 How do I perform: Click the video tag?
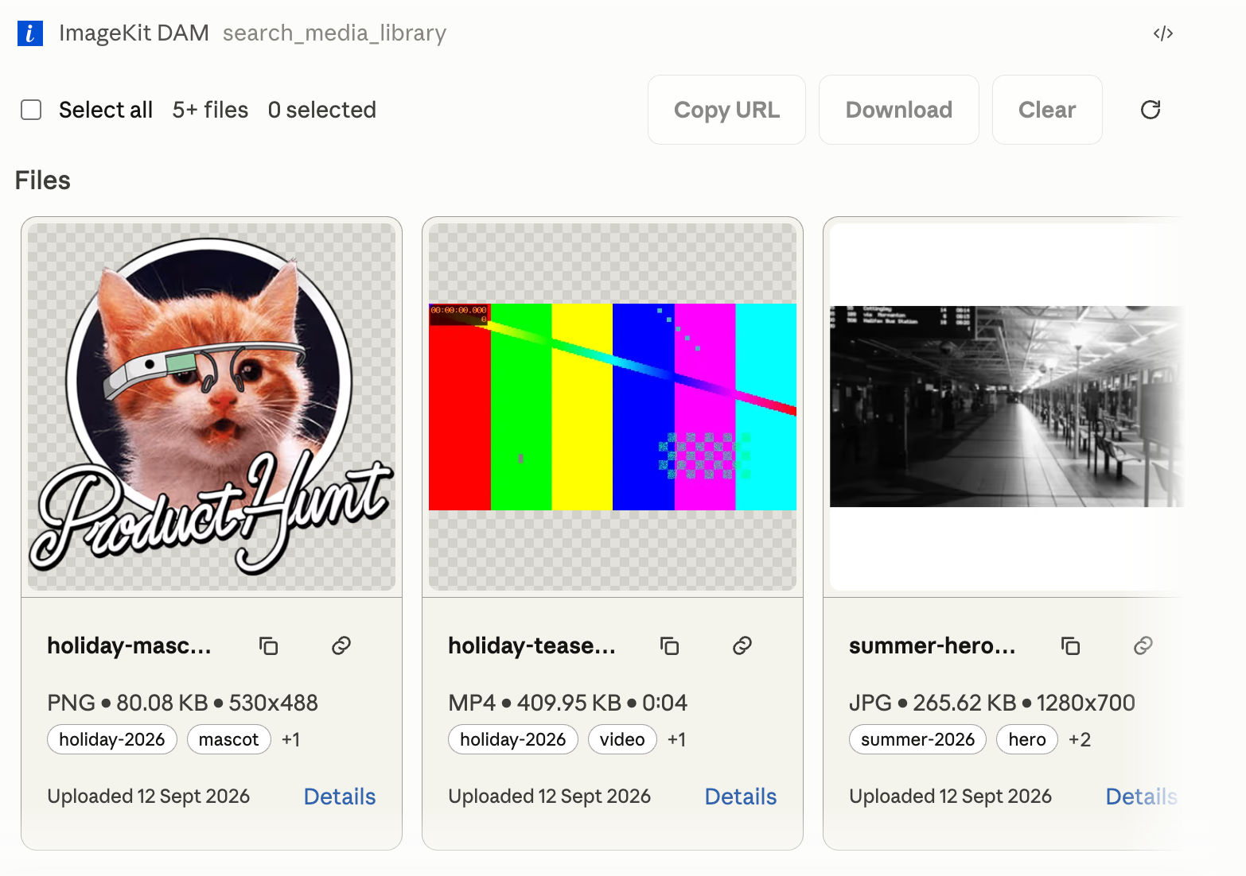tap(622, 739)
